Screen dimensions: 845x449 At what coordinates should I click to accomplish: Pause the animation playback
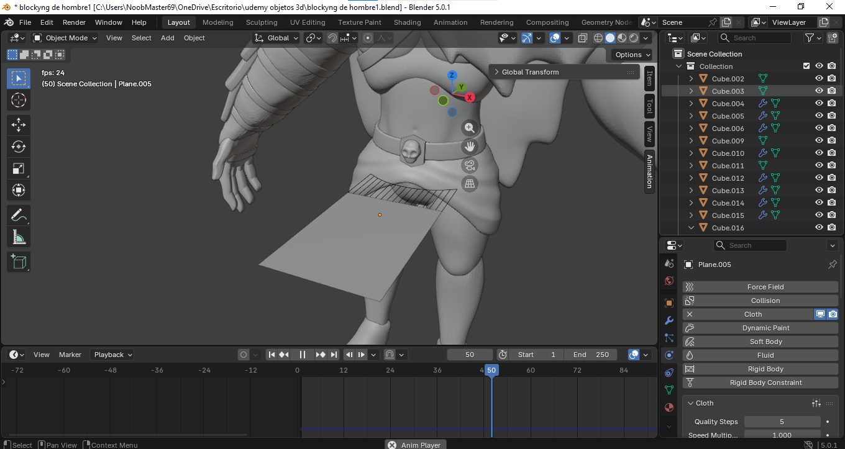click(x=303, y=355)
